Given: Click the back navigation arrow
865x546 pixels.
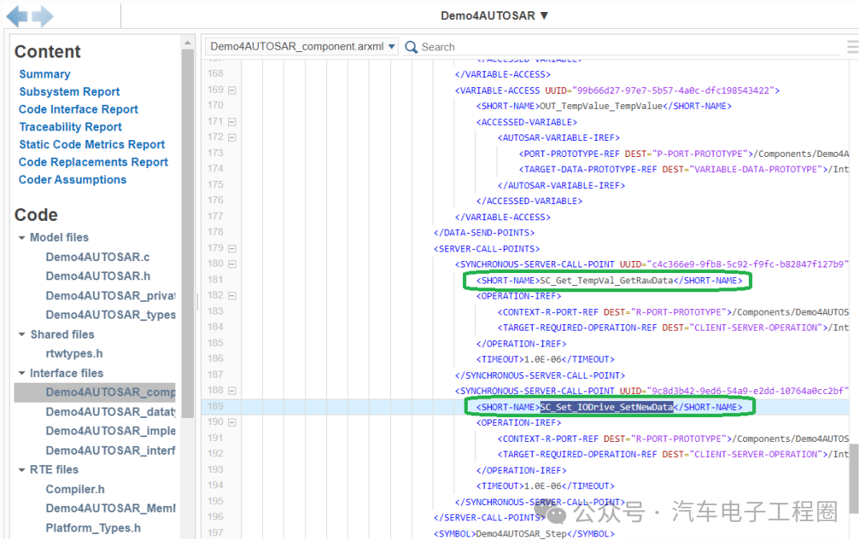Looking at the screenshot, I should (17, 16).
